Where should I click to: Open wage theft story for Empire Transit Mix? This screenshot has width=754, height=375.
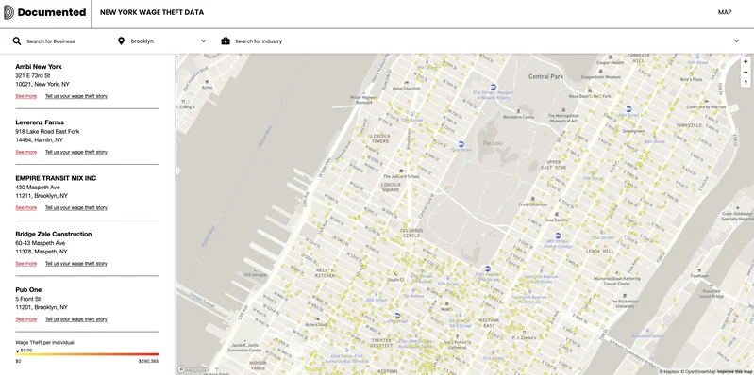pos(76,208)
